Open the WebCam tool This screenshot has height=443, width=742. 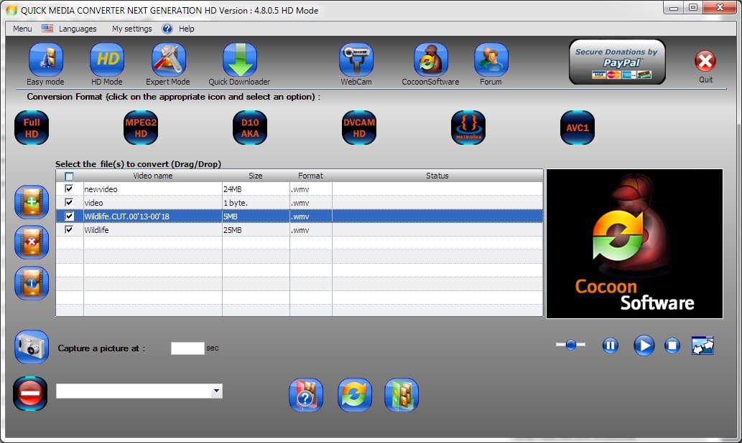pos(356,59)
